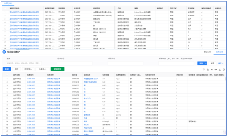The image size is (227, 136).
Task: Open the 耐热大肠菌群 item link in row 17
Action: pos(89,131)
